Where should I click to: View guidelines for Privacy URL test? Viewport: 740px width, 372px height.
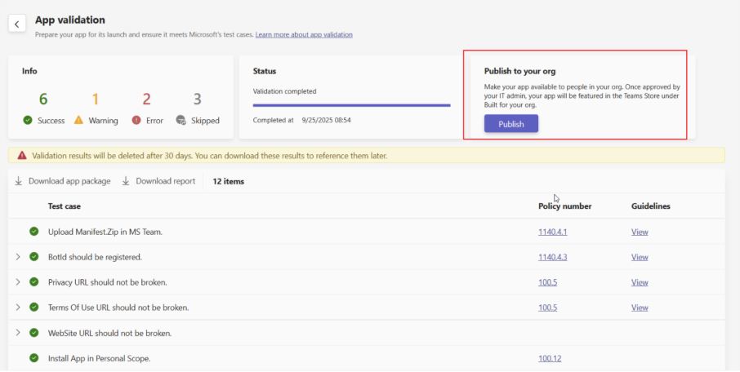(x=640, y=282)
